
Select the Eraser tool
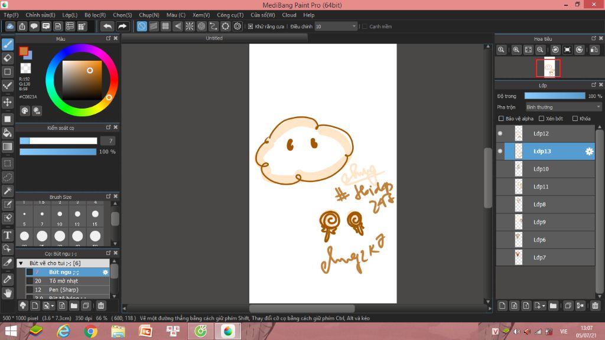pos(7,58)
